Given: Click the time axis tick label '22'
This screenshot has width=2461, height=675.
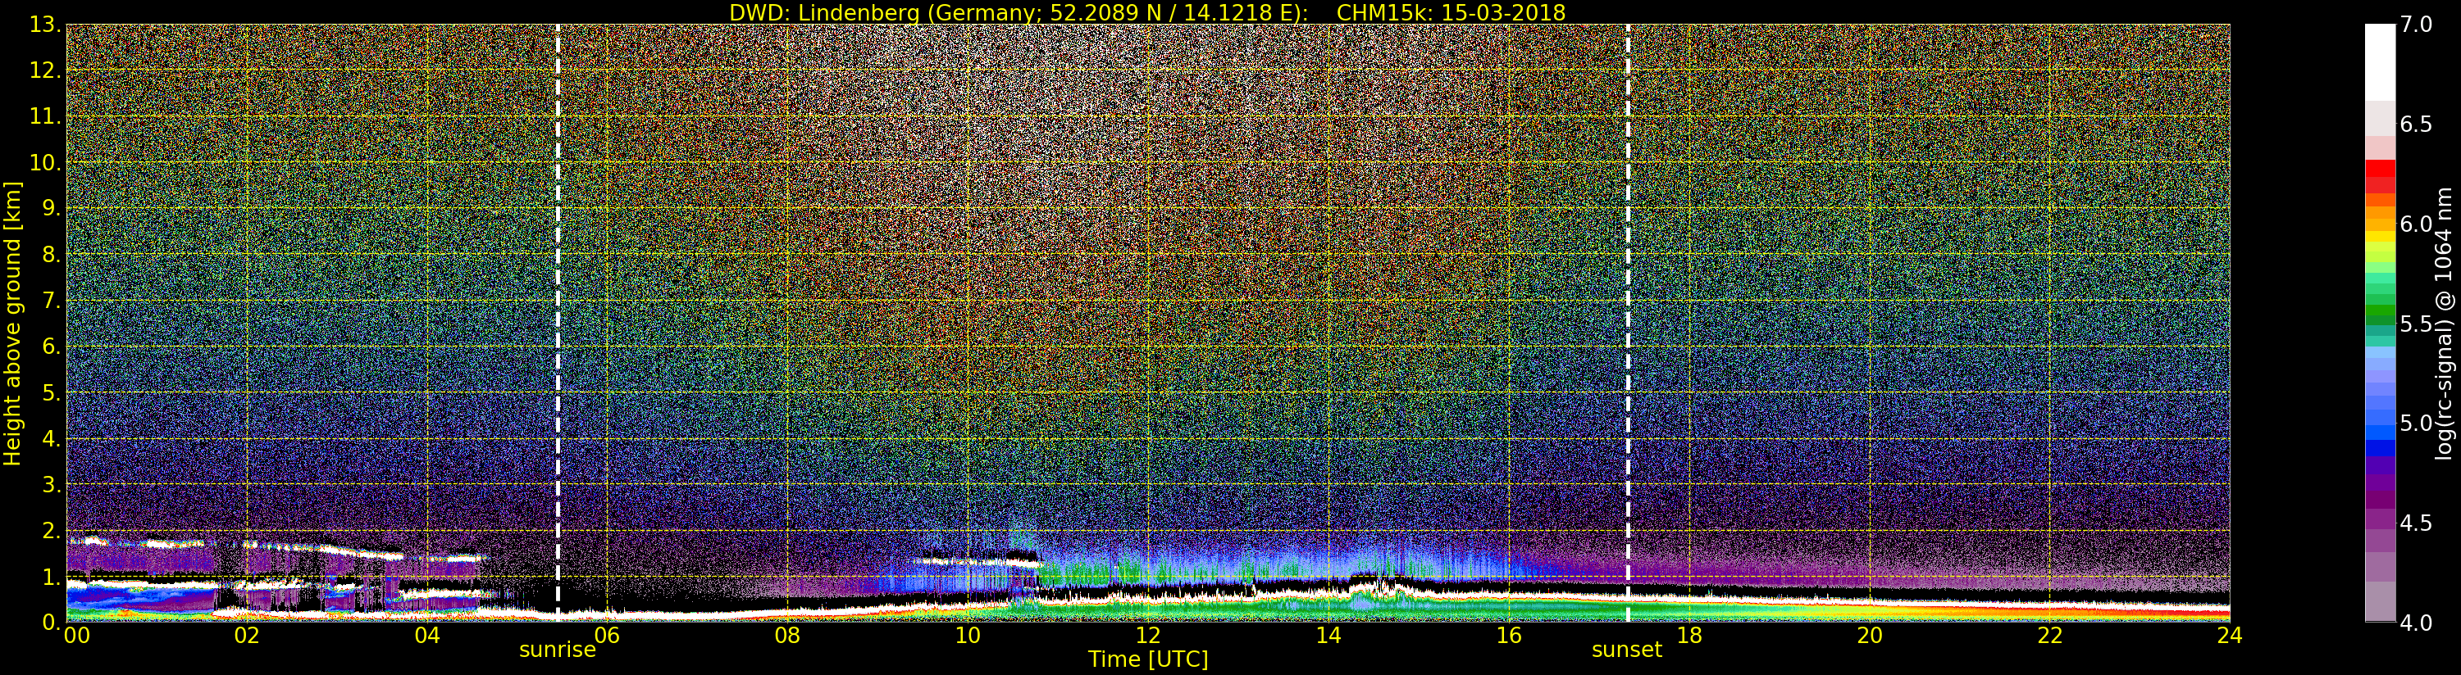Looking at the screenshot, I should pos(2049,635).
